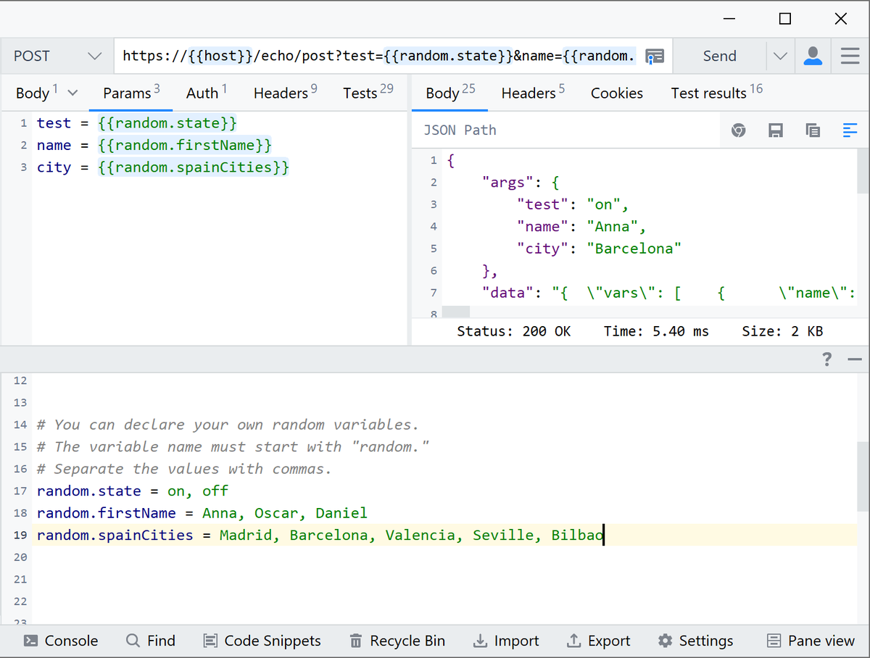The image size is (870, 658).
Task: Open the POST method dropdown
Action: (57, 56)
